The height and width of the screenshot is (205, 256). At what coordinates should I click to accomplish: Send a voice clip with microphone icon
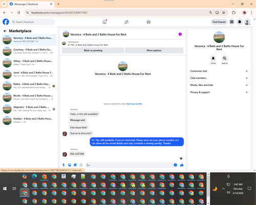click(63, 165)
